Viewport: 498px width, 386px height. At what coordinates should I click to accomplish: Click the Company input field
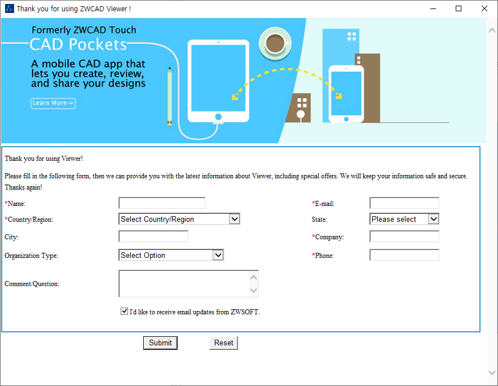click(x=404, y=236)
